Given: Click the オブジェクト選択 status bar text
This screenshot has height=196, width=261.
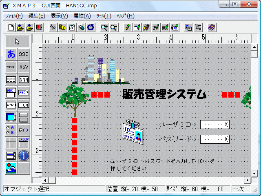Looking at the screenshot, I should (27, 189).
